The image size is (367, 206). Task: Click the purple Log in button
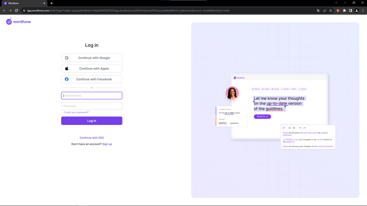point(92,121)
